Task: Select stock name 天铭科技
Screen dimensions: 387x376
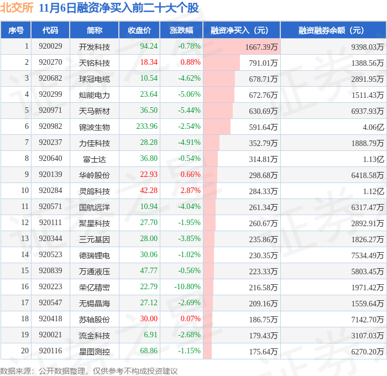Action: pyautogui.click(x=95, y=63)
